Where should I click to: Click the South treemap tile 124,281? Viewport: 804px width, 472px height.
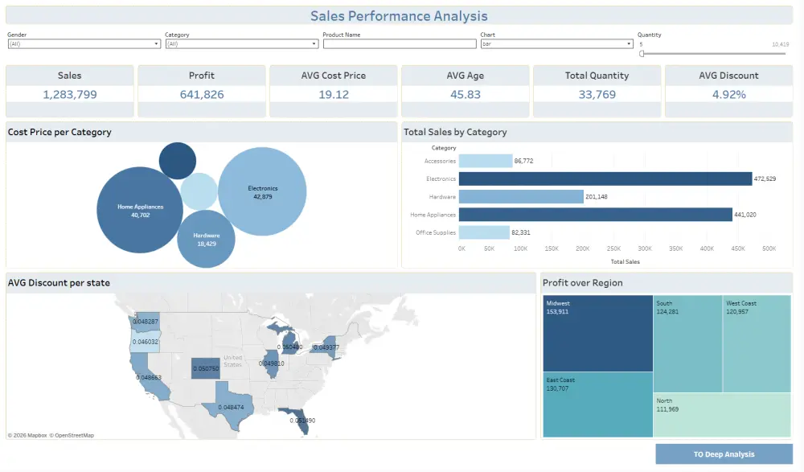click(687, 343)
